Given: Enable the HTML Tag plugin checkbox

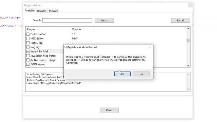Looking at the screenshot, I should [28, 43].
